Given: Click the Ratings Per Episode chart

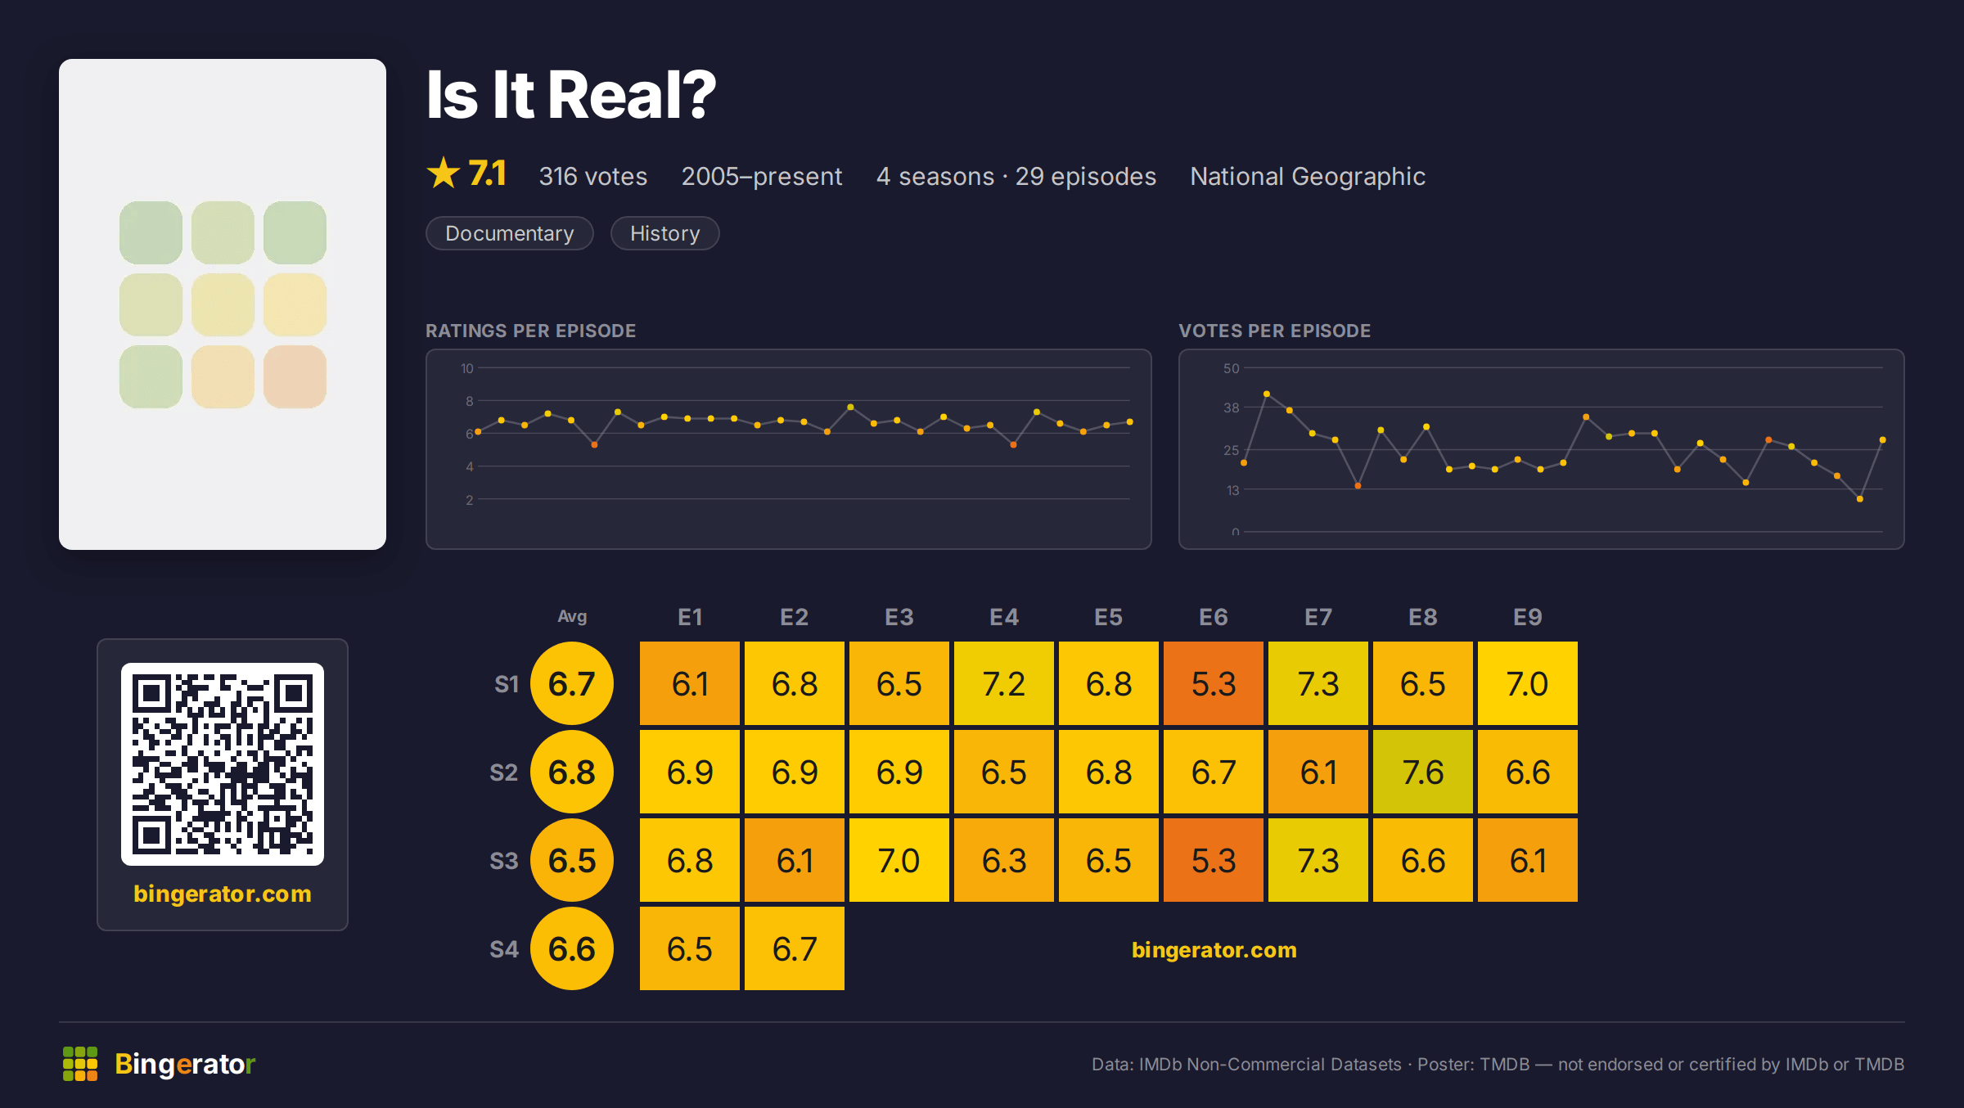Looking at the screenshot, I should click(789, 449).
